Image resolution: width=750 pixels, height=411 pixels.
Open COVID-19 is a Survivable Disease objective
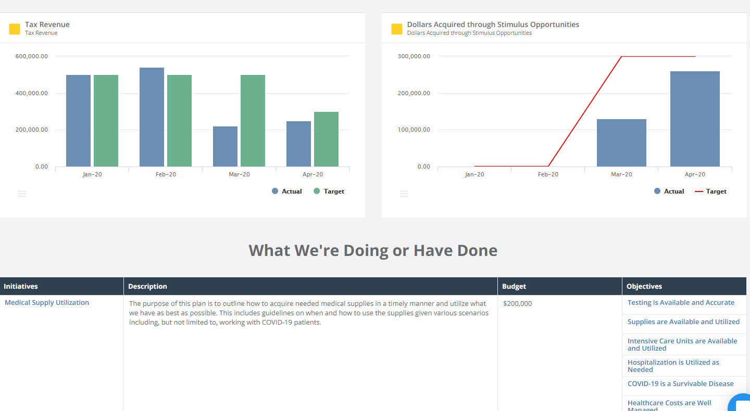click(680, 383)
